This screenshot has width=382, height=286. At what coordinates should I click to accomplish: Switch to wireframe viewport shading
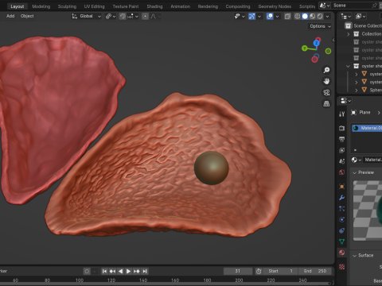point(298,16)
